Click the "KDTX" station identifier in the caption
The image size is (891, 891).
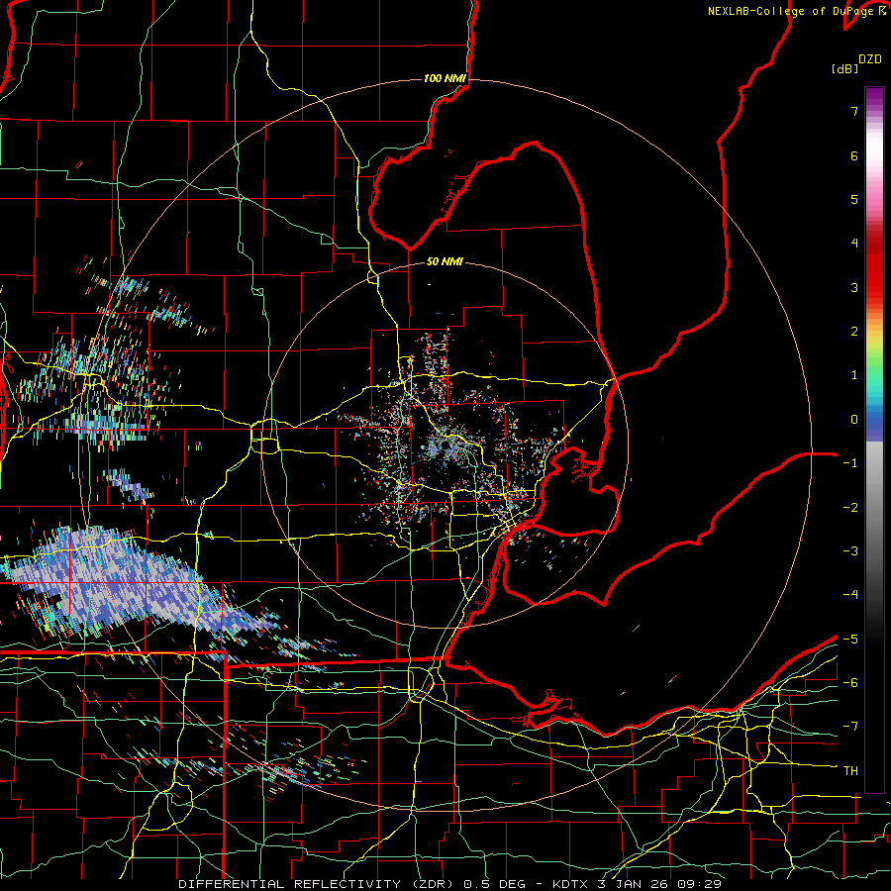(x=570, y=884)
